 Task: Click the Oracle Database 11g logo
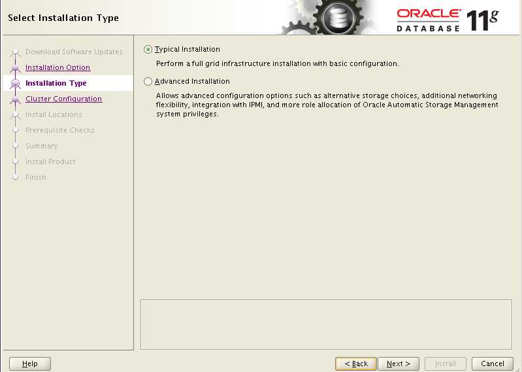coord(448,20)
